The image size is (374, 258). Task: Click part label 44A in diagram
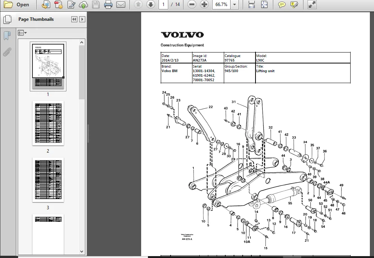326,182
